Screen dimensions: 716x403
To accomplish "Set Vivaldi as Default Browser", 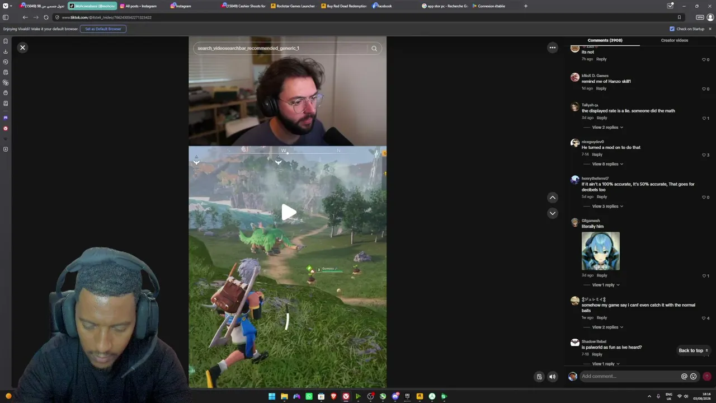I will tap(103, 29).
